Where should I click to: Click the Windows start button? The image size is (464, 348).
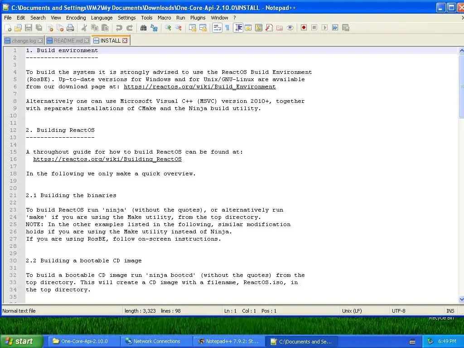click(22, 341)
